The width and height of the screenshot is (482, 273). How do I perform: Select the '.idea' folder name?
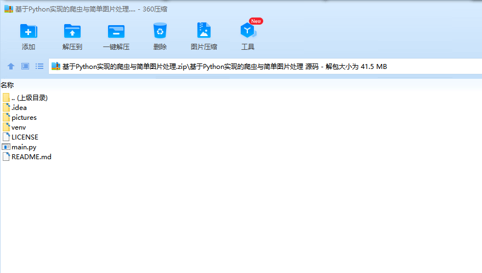(19, 108)
